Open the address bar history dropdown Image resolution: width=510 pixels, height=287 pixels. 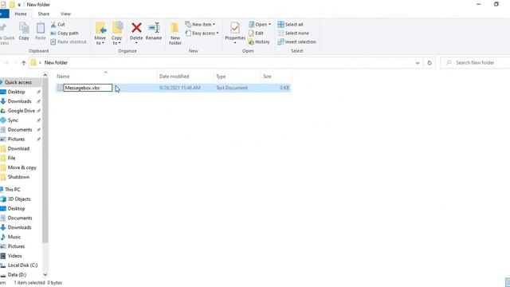click(x=418, y=63)
